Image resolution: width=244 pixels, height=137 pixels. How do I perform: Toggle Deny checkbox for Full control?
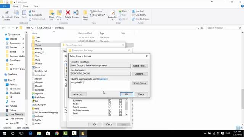tap(120, 100)
